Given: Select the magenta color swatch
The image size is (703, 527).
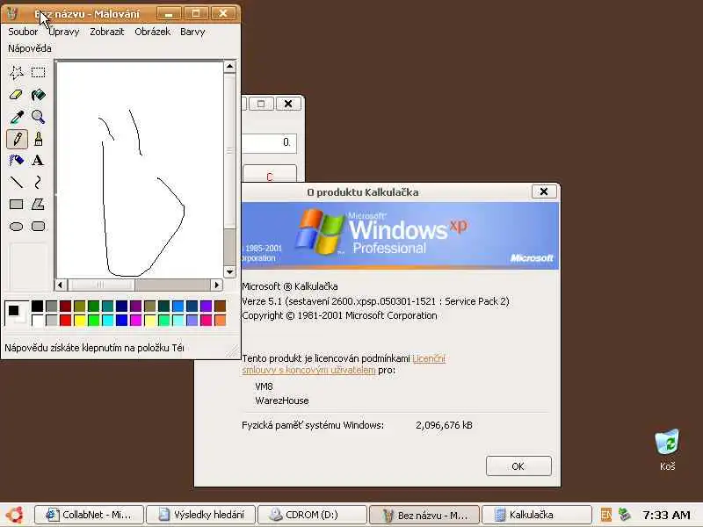Looking at the screenshot, I should [136, 321].
